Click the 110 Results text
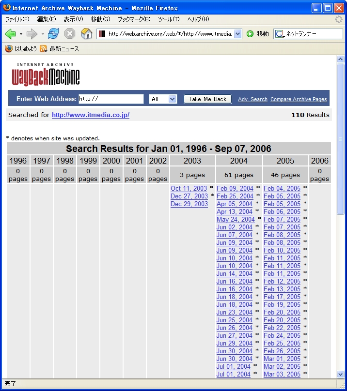347x391 pixels. 310,115
